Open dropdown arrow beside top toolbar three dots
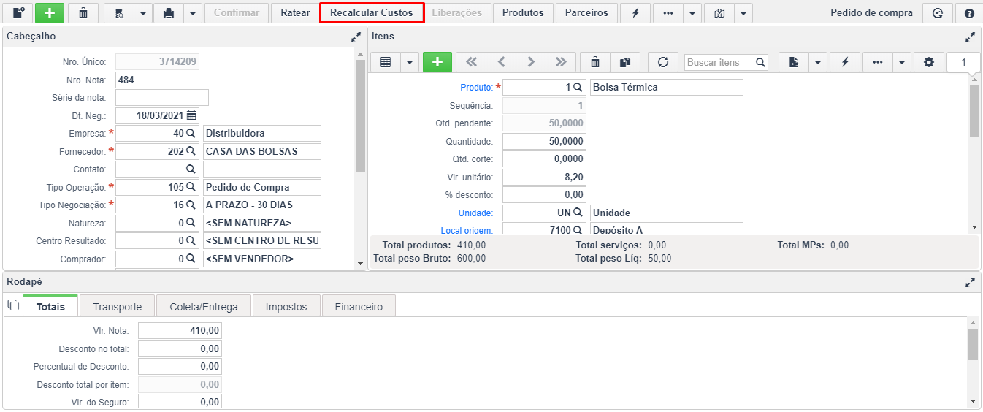Screen dimensions: 983x412 (x=692, y=13)
